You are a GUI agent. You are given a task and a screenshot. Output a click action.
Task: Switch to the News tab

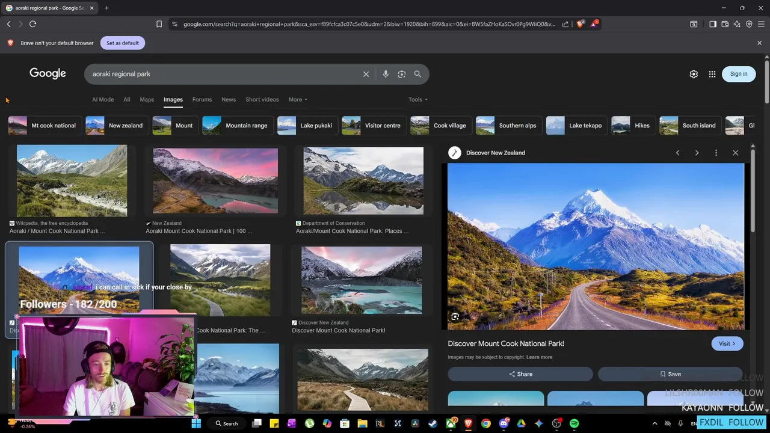click(x=229, y=99)
